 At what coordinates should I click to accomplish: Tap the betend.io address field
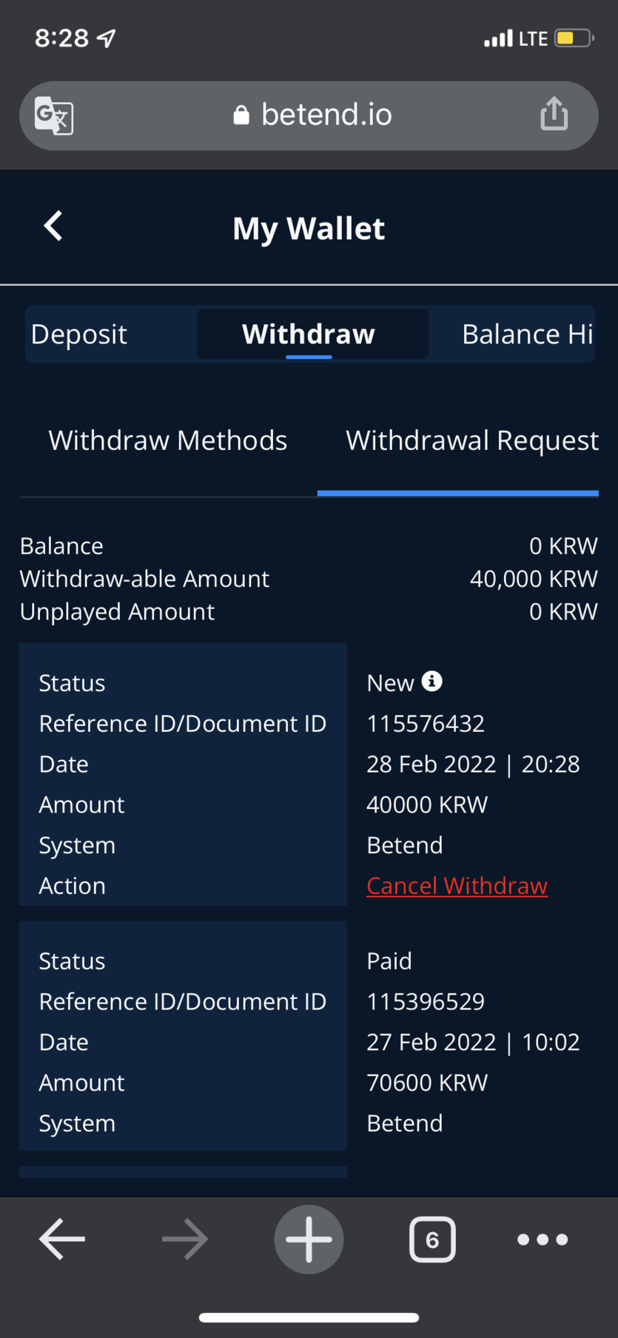[x=309, y=115]
